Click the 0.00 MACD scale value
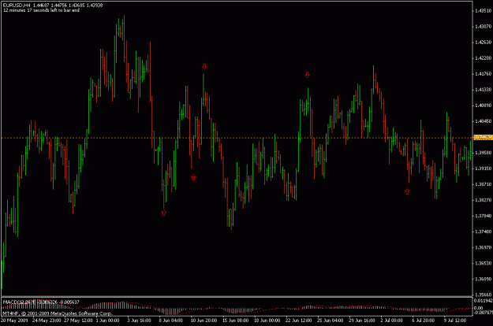493x326 pixels. (x=479, y=308)
